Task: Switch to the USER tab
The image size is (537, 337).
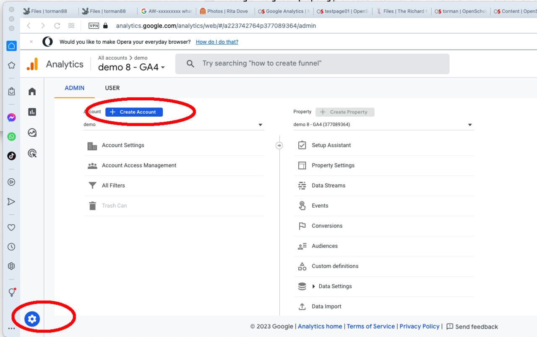Action: pyautogui.click(x=112, y=88)
